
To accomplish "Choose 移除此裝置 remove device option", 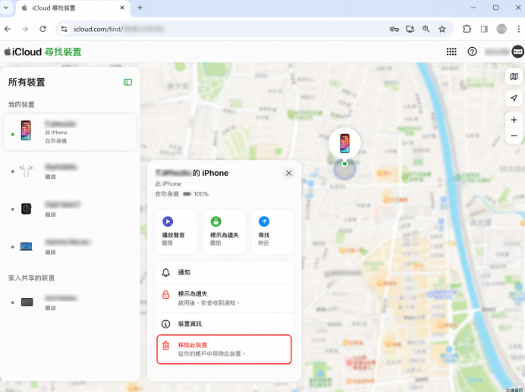I will 224,349.
